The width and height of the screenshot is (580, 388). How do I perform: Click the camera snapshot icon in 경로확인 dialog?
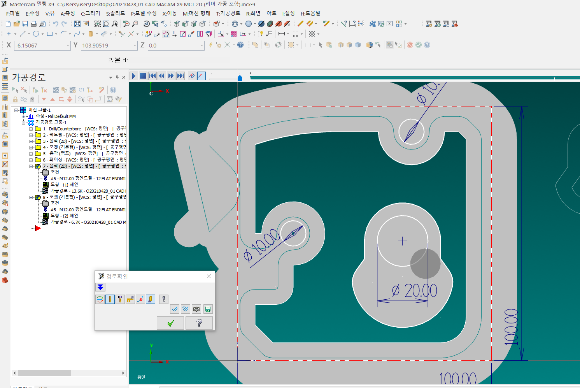click(196, 309)
